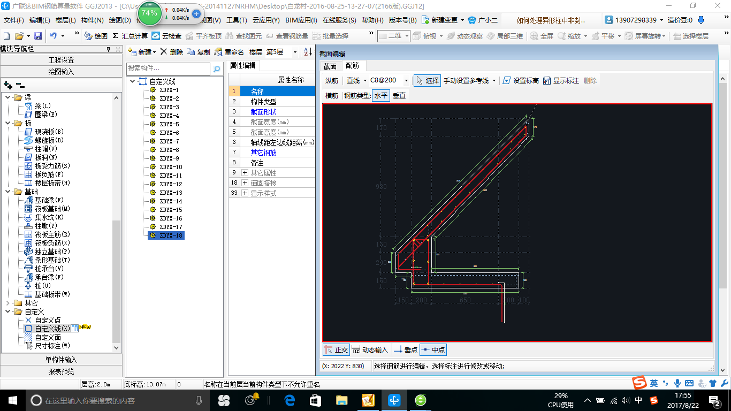The width and height of the screenshot is (731, 411).
Task: Expand 锚固搭接 property row
Action: [245, 183]
